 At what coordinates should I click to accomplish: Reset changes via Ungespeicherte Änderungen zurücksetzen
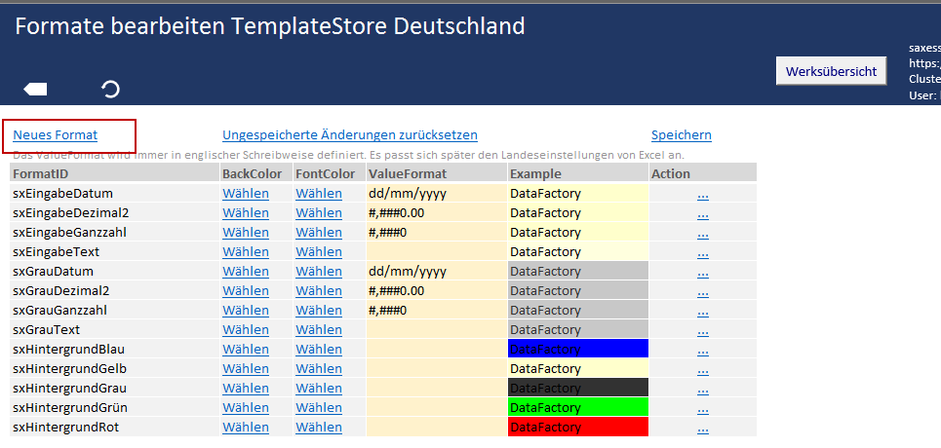[350, 134]
